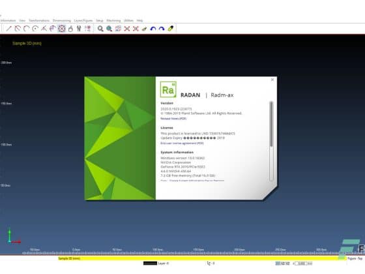Image resolution: width=365 pixels, height=274 pixels.
Task: Select the dashed red dimension tool
Action: (x=88, y=29)
